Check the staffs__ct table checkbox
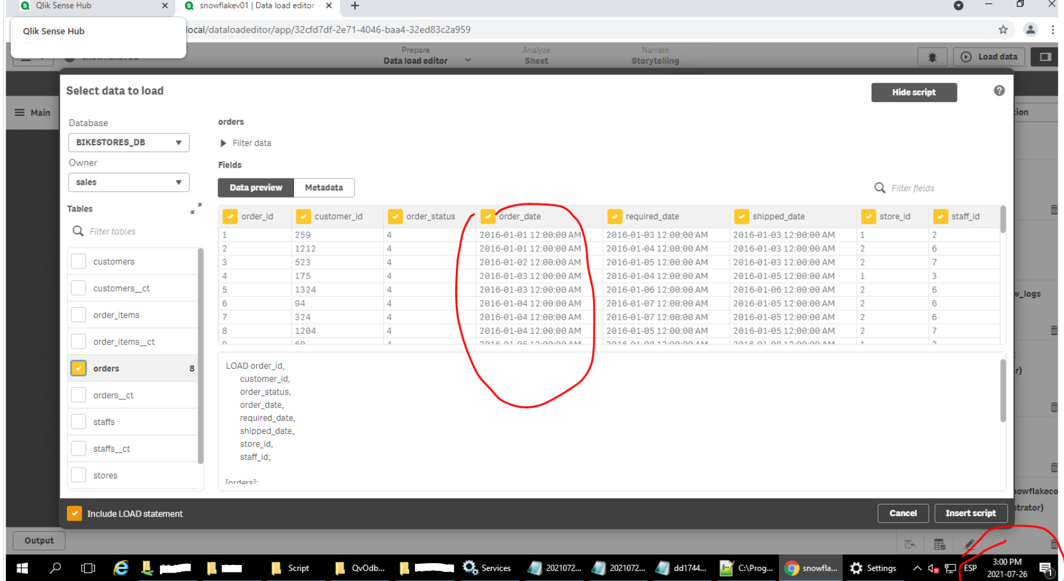Viewport: 1064px width, 581px height. tap(78, 448)
